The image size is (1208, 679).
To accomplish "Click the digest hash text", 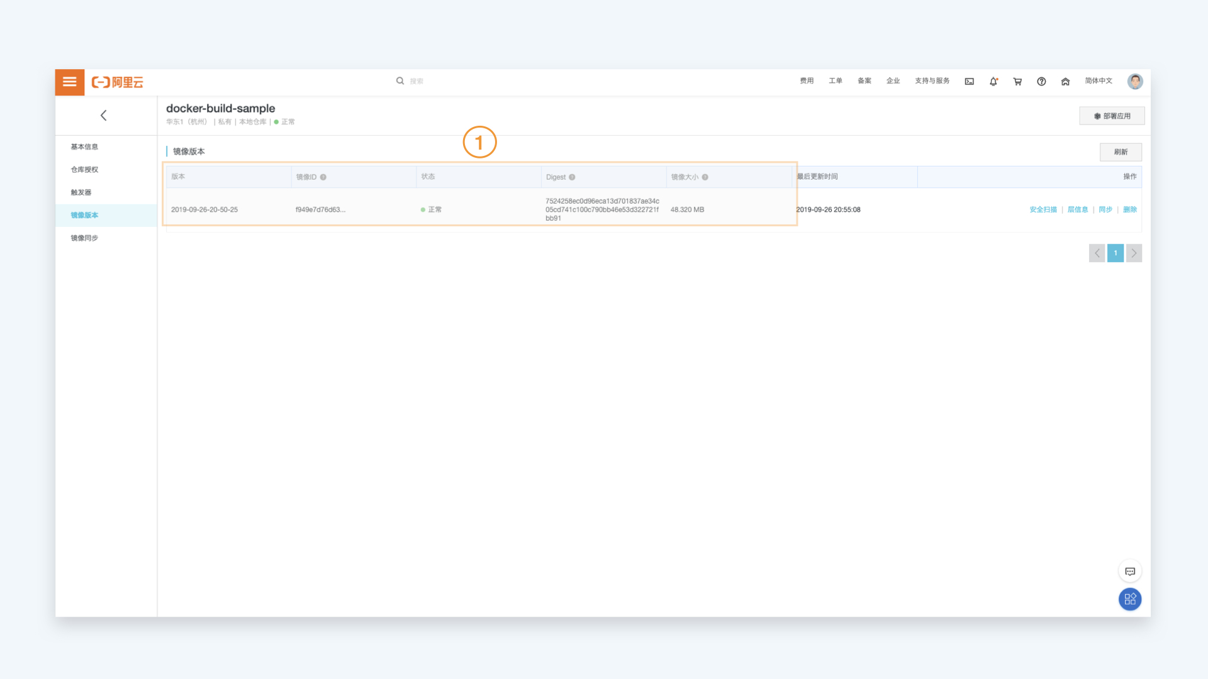I will 602,210.
